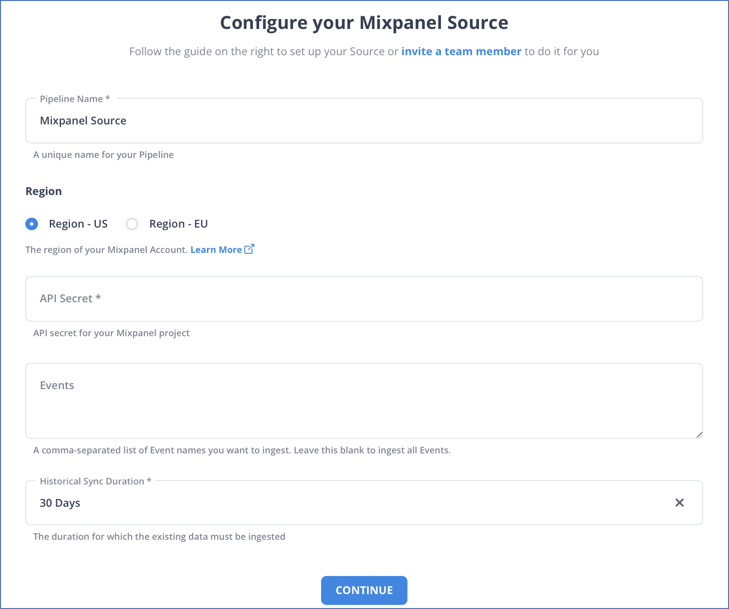Open the "Learn More" link

pos(216,249)
